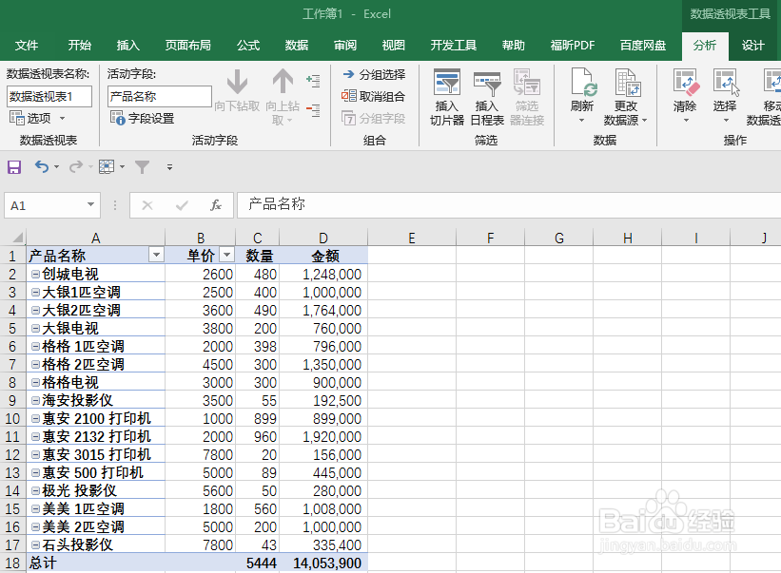Select the 总计 cell
This screenshot has height=573, width=781.
click(96, 563)
